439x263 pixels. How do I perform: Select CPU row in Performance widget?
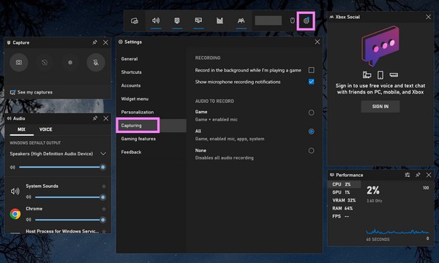pos(344,184)
